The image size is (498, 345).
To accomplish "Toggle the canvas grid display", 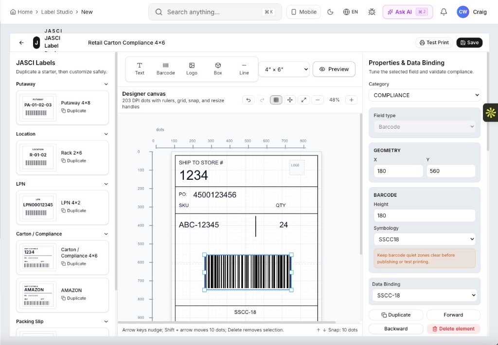I will pyautogui.click(x=276, y=100).
